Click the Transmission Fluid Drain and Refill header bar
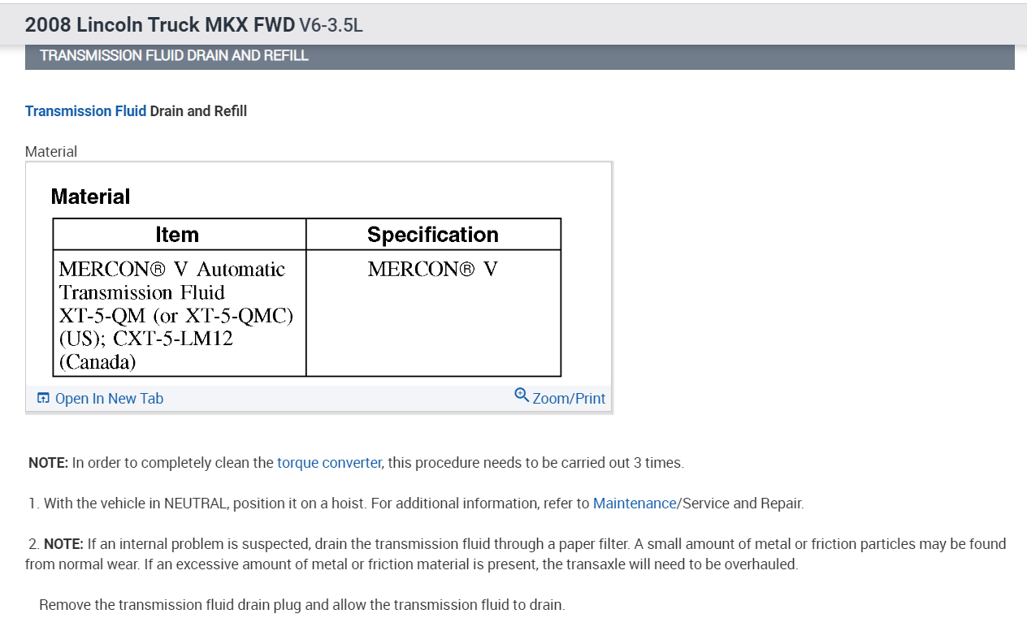The height and width of the screenshot is (644, 1027). pos(519,57)
